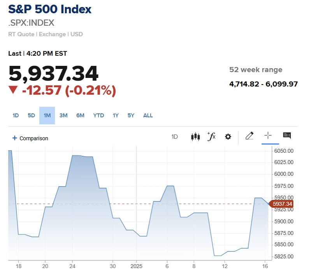Open the studies fx indicator icon
This screenshot has width=311, height=272.
point(211,136)
